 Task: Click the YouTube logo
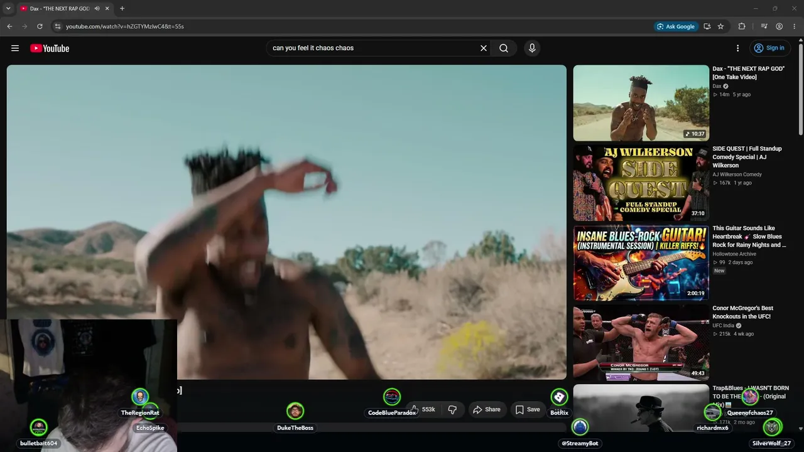[50, 48]
